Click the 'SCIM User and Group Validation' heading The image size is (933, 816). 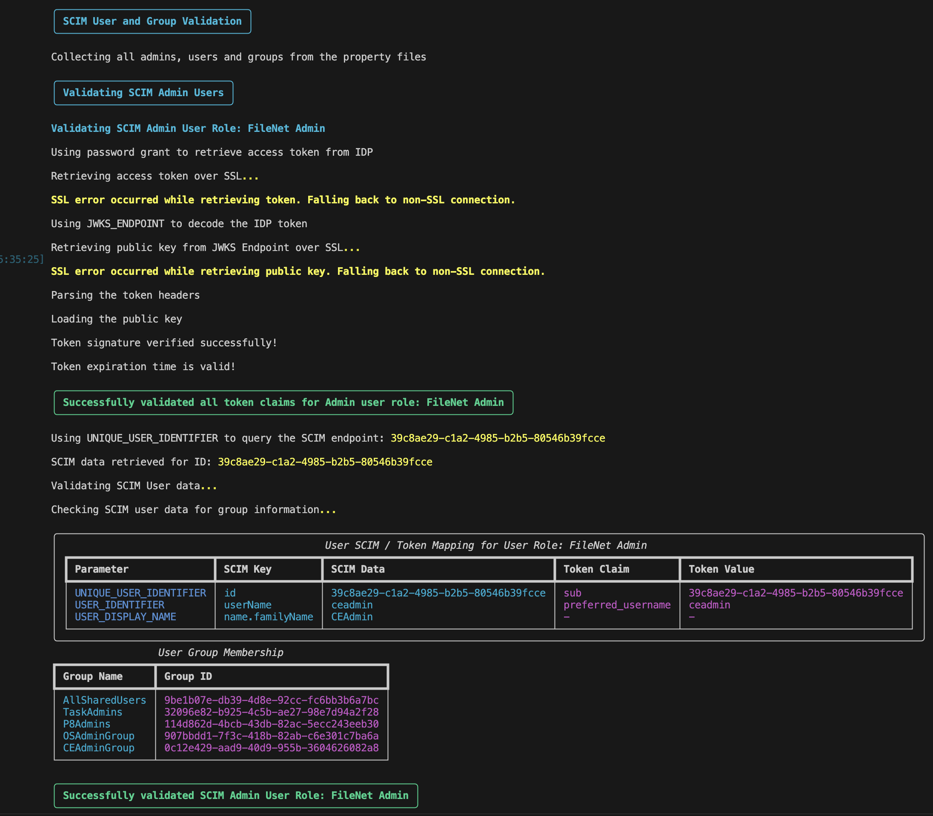152,21
